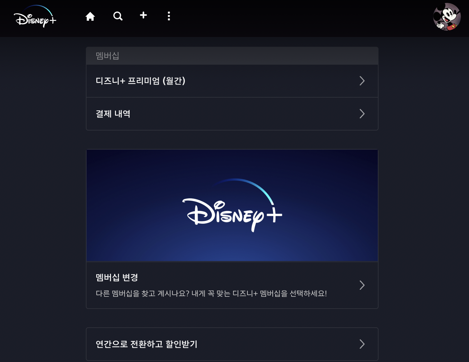Click the Disney+ logo in header
Viewport: 469px width, 362px height.
(x=35, y=16)
